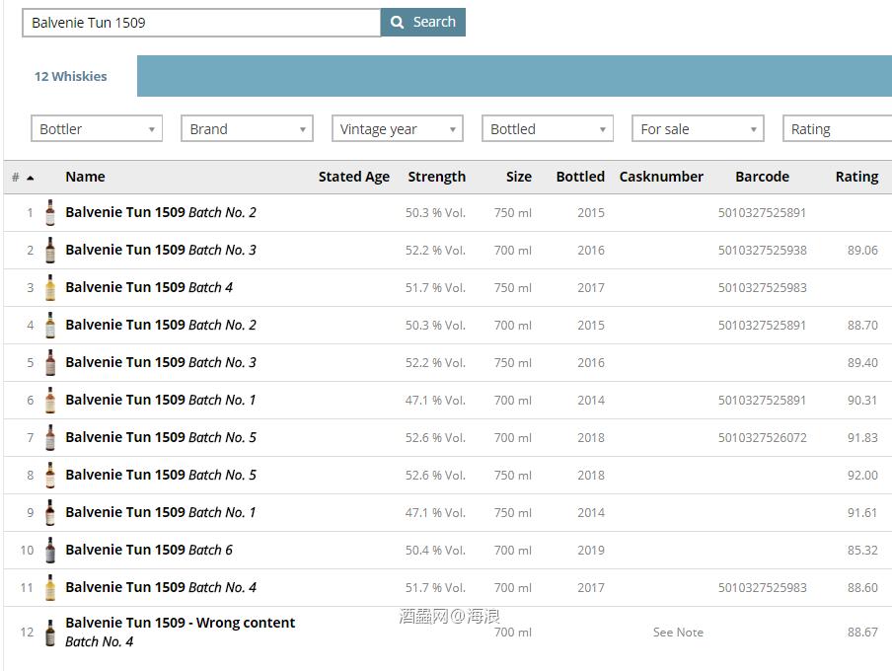
Task: Open row 3 Balvenie Tun 1509 Batch 4
Action: [149, 287]
